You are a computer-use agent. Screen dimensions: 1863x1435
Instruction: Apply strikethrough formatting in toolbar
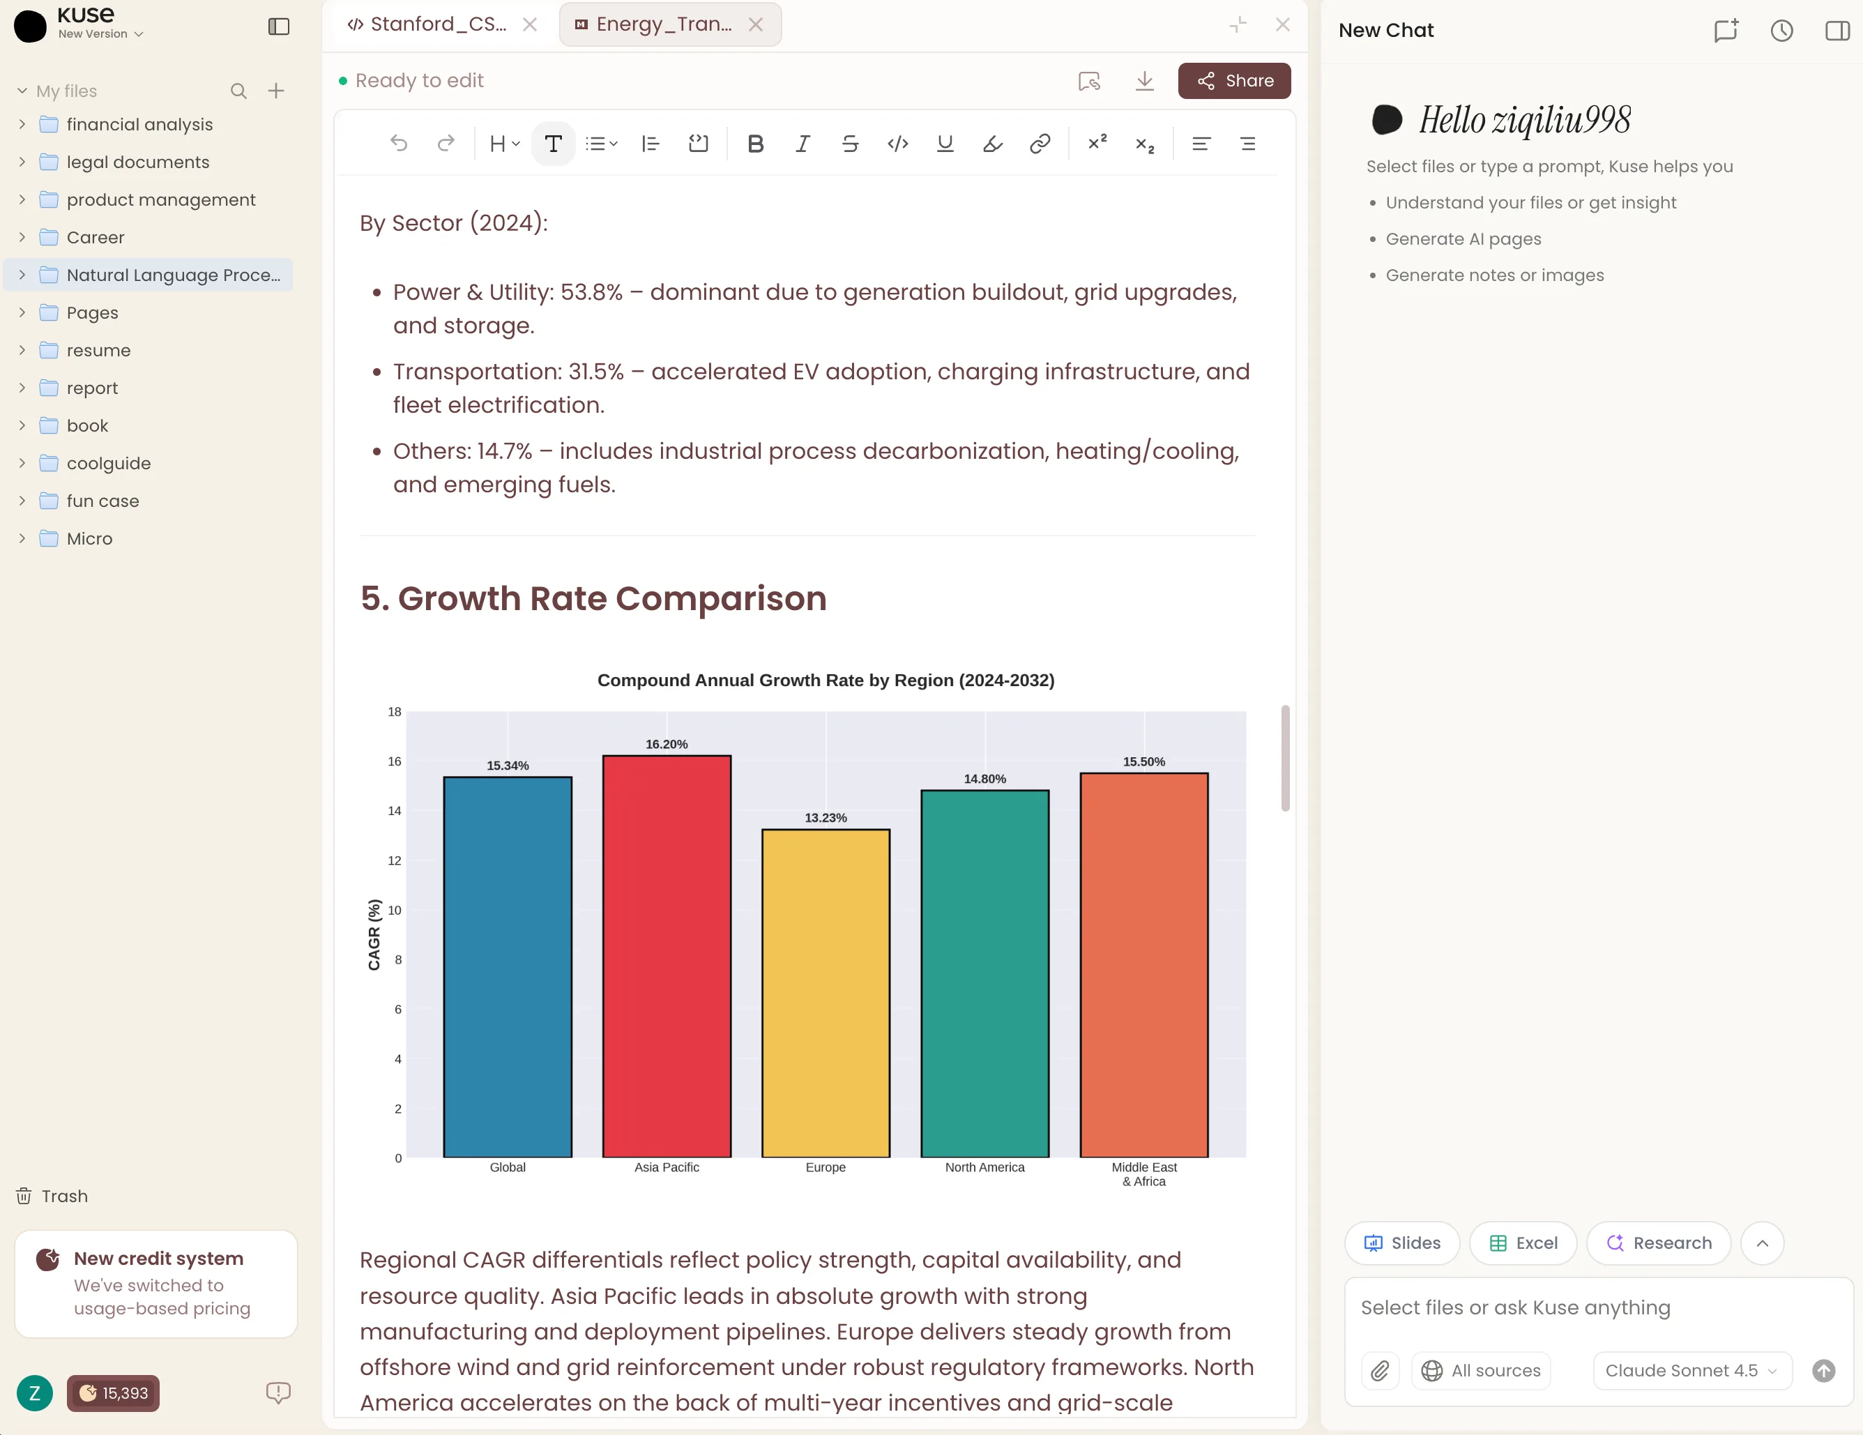coord(850,144)
